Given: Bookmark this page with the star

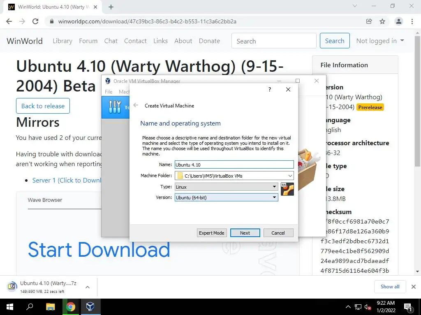Looking at the screenshot, I should click(x=382, y=21).
